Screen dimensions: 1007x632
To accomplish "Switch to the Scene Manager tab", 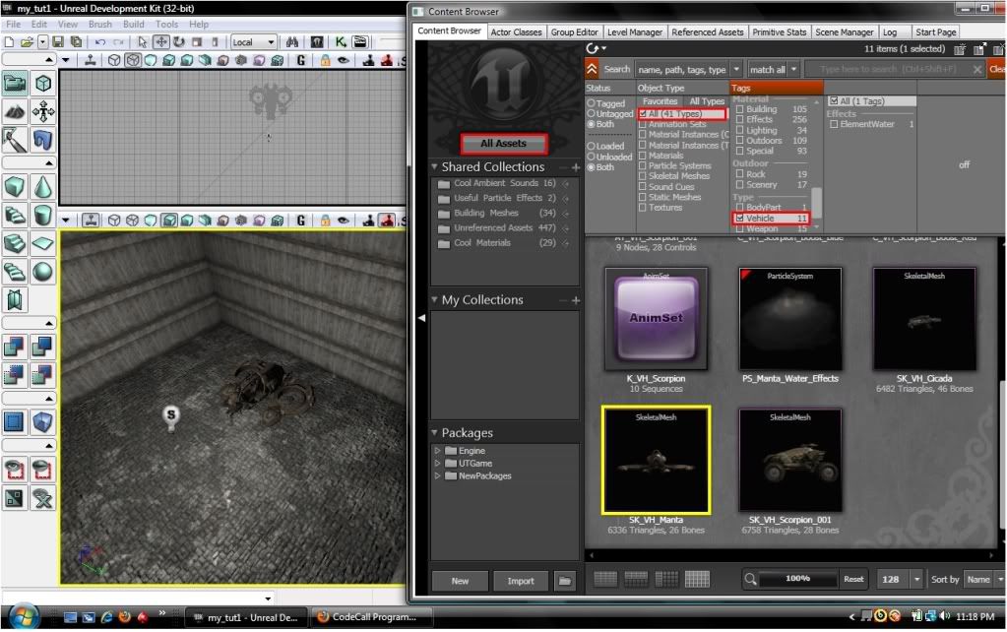I will tap(844, 32).
